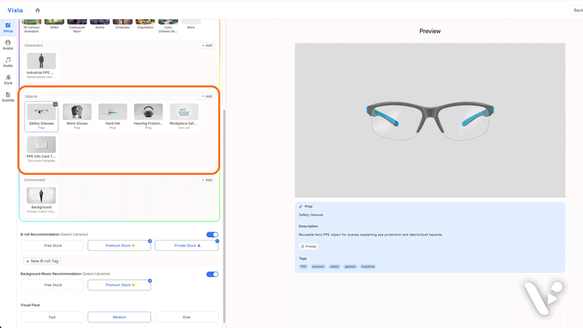The image size is (583, 328).
Task: Click the Visla logo
Action: point(15,10)
